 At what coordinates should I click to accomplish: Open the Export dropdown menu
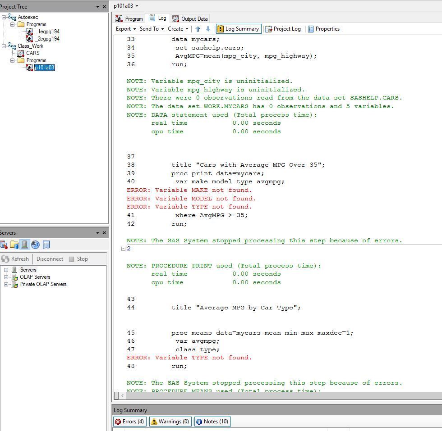[125, 29]
